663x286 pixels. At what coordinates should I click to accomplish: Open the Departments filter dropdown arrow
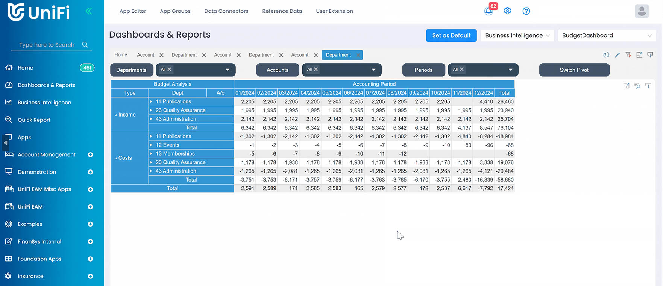pos(228,70)
